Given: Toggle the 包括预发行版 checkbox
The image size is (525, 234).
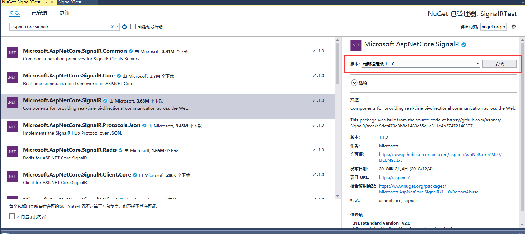Looking at the screenshot, I should 133,26.
